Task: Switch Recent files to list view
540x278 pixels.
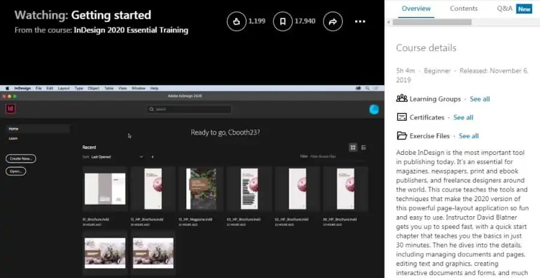Action: (364, 148)
